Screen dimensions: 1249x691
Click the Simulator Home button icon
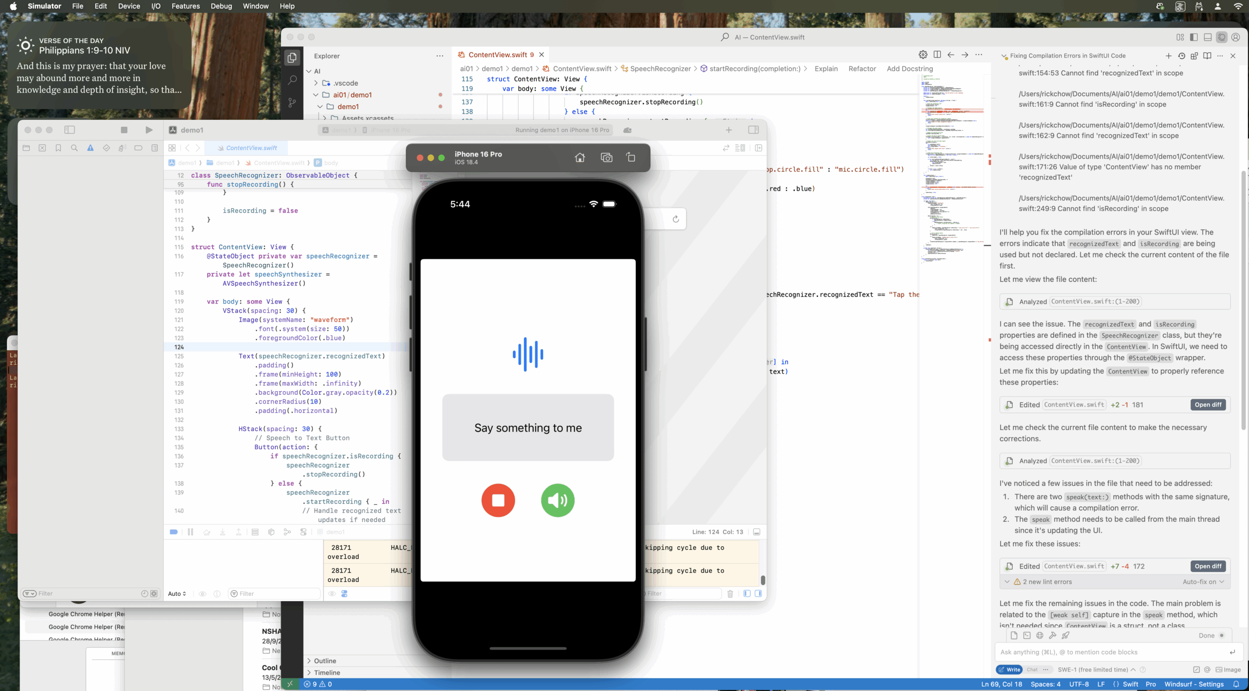(x=580, y=158)
